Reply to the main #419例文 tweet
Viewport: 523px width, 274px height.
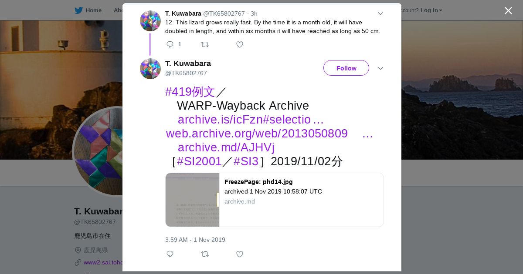170,254
